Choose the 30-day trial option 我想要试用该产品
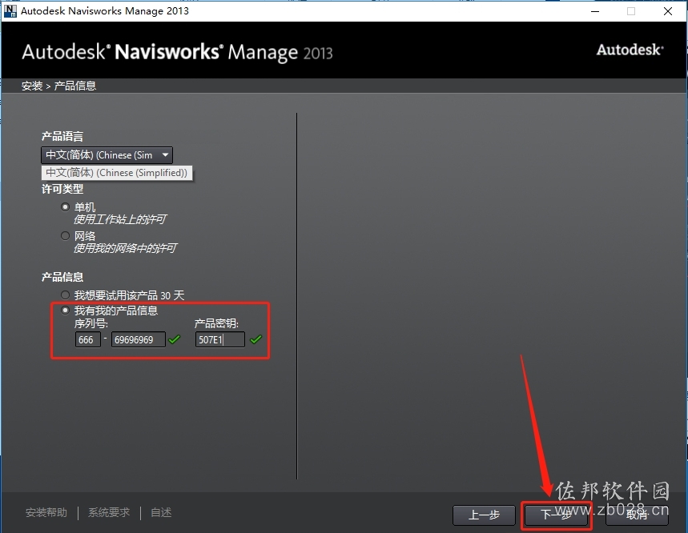688x533 pixels. pos(66,295)
